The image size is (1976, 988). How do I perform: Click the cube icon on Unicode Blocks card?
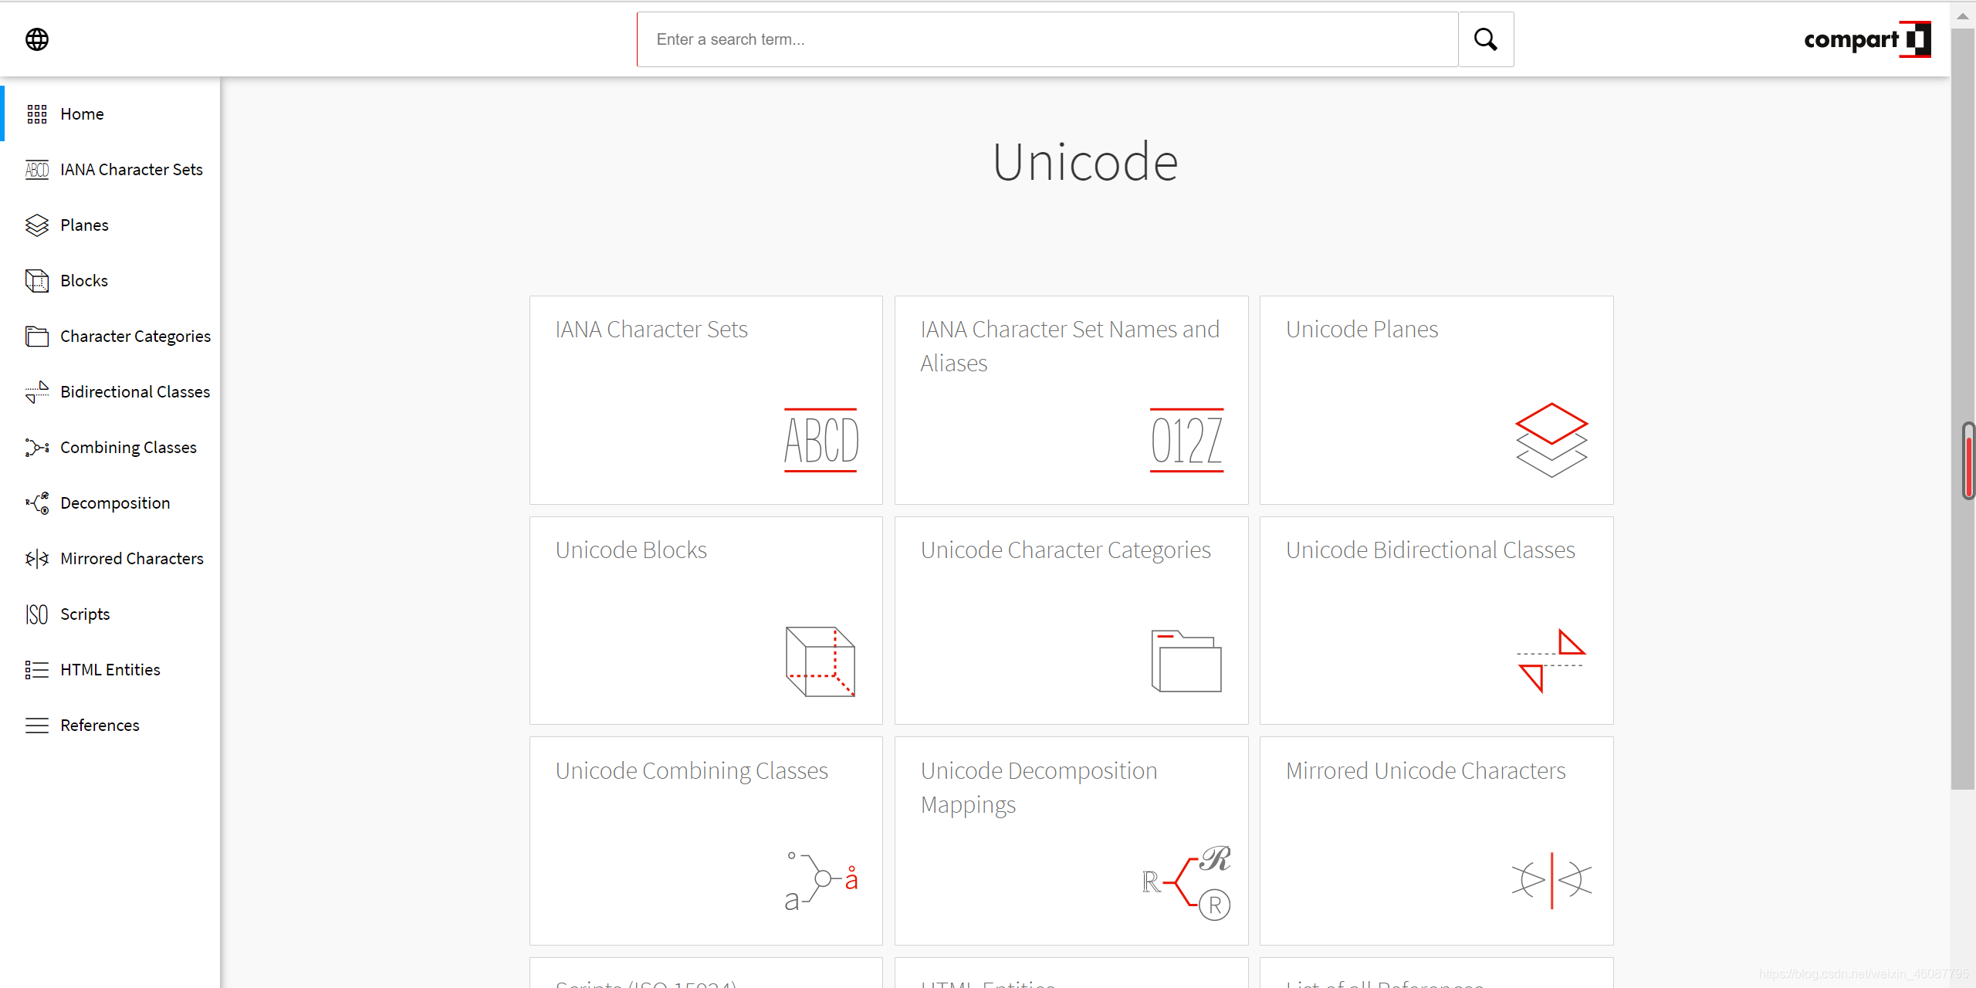pyautogui.click(x=821, y=661)
